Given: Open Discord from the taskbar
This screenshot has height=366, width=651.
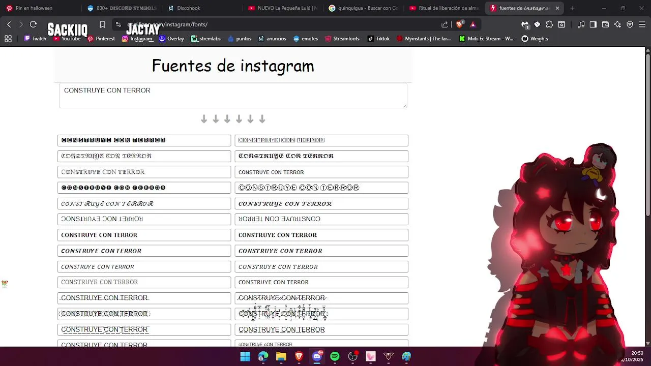Looking at the screenshot, I should pyautogui.click(x=317, y=356).
